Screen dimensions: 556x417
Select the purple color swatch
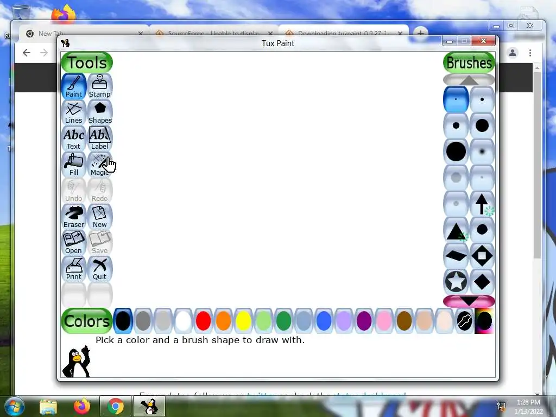[x=364, y=321]
